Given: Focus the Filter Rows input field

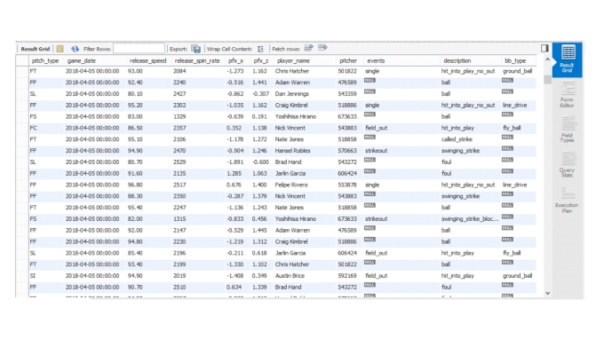Looking at the screenshot, I should [139, 49].
